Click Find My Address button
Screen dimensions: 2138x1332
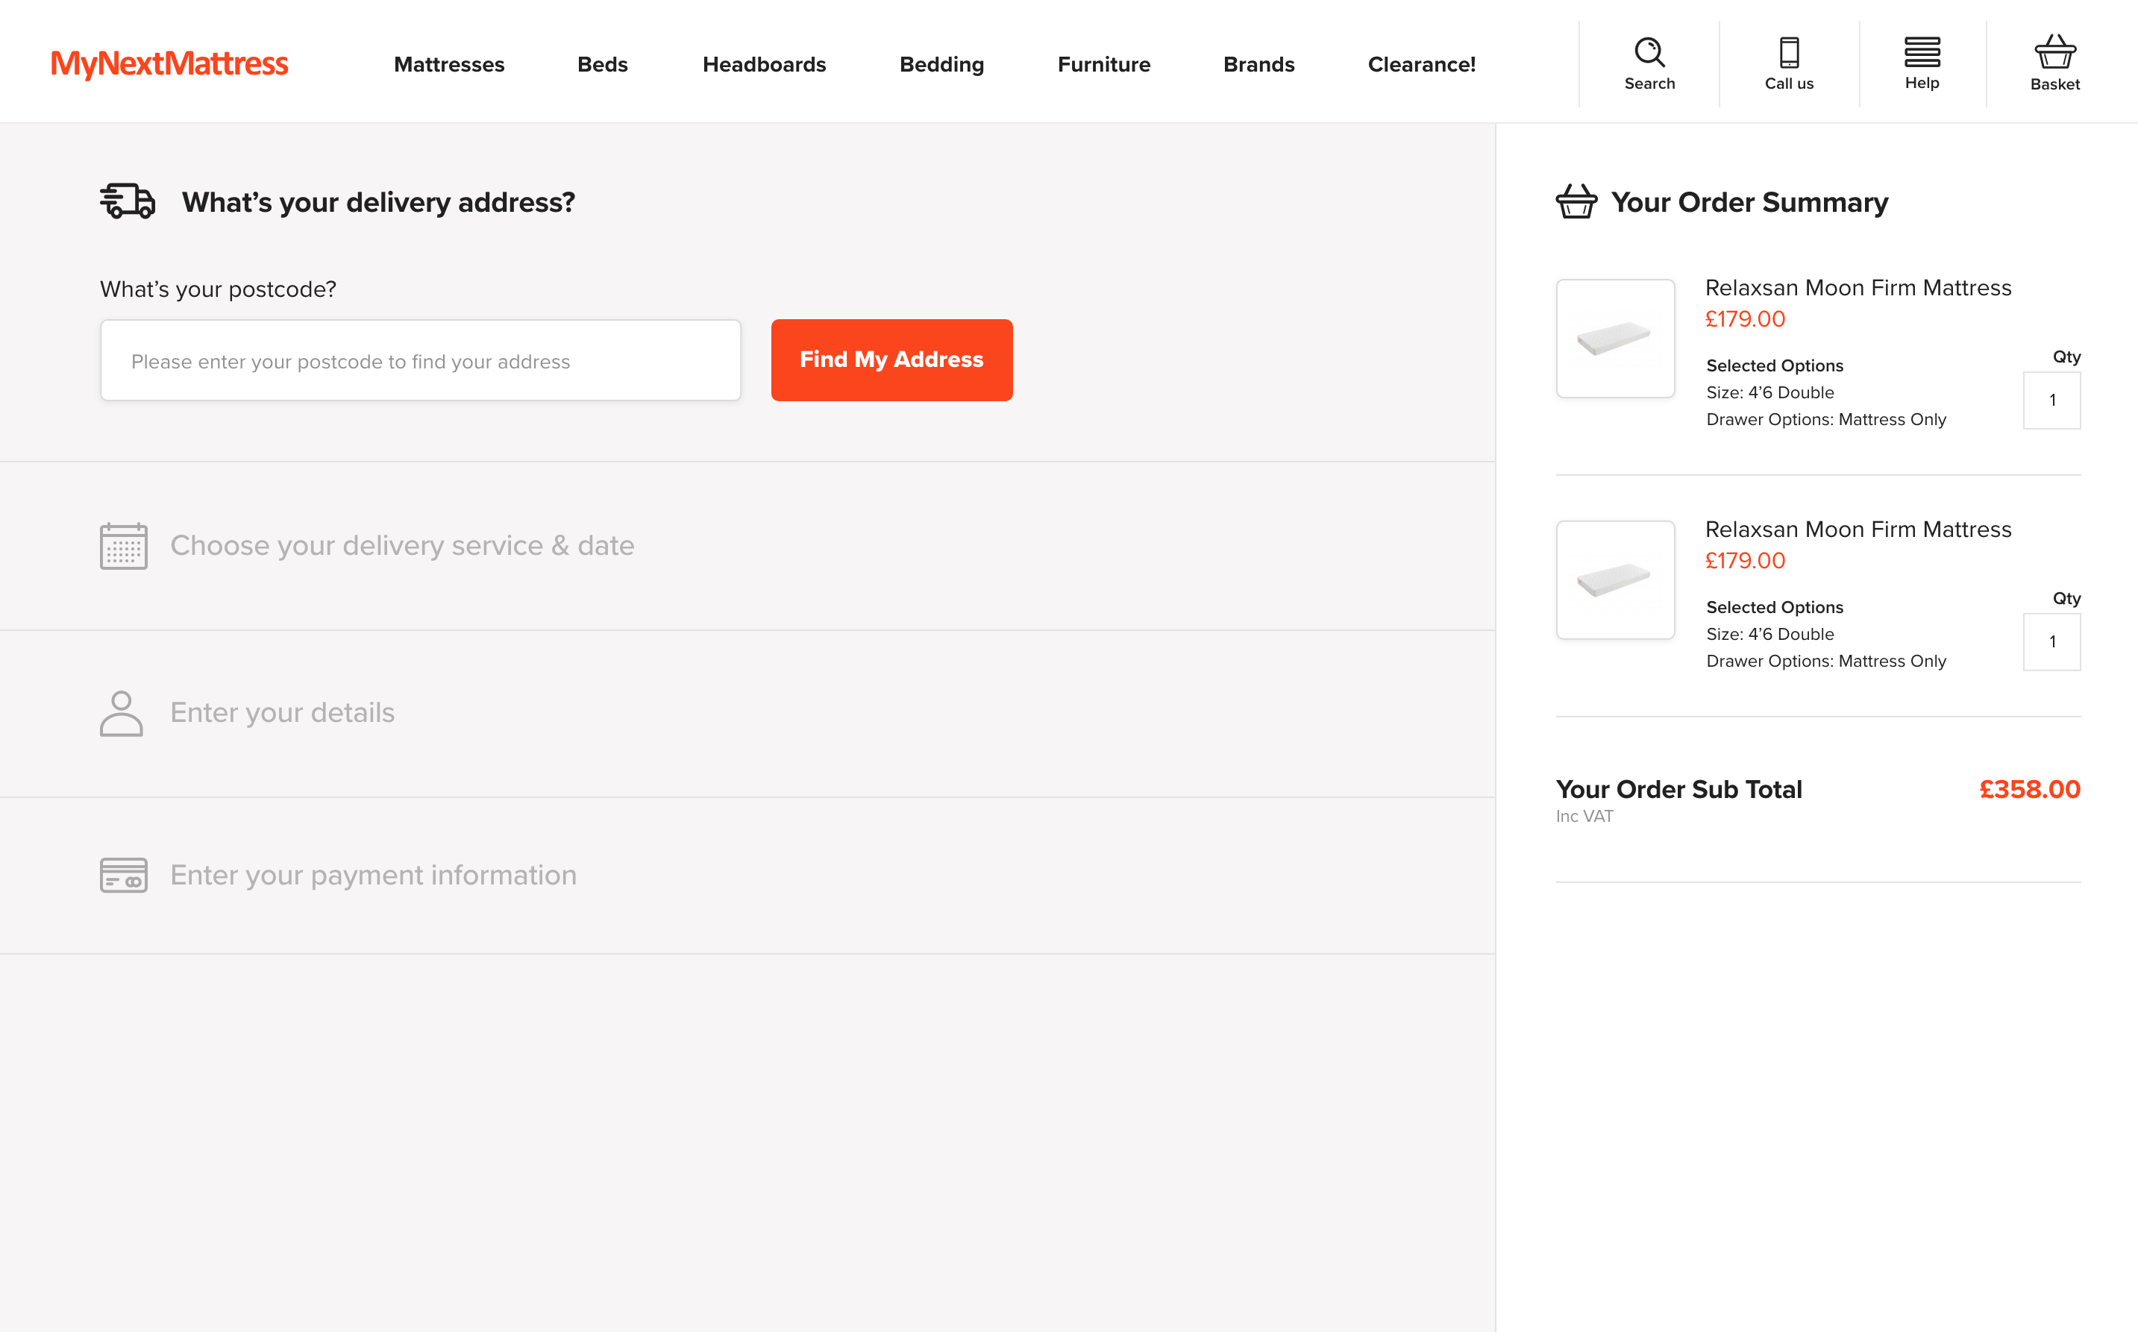coord(891,359)
